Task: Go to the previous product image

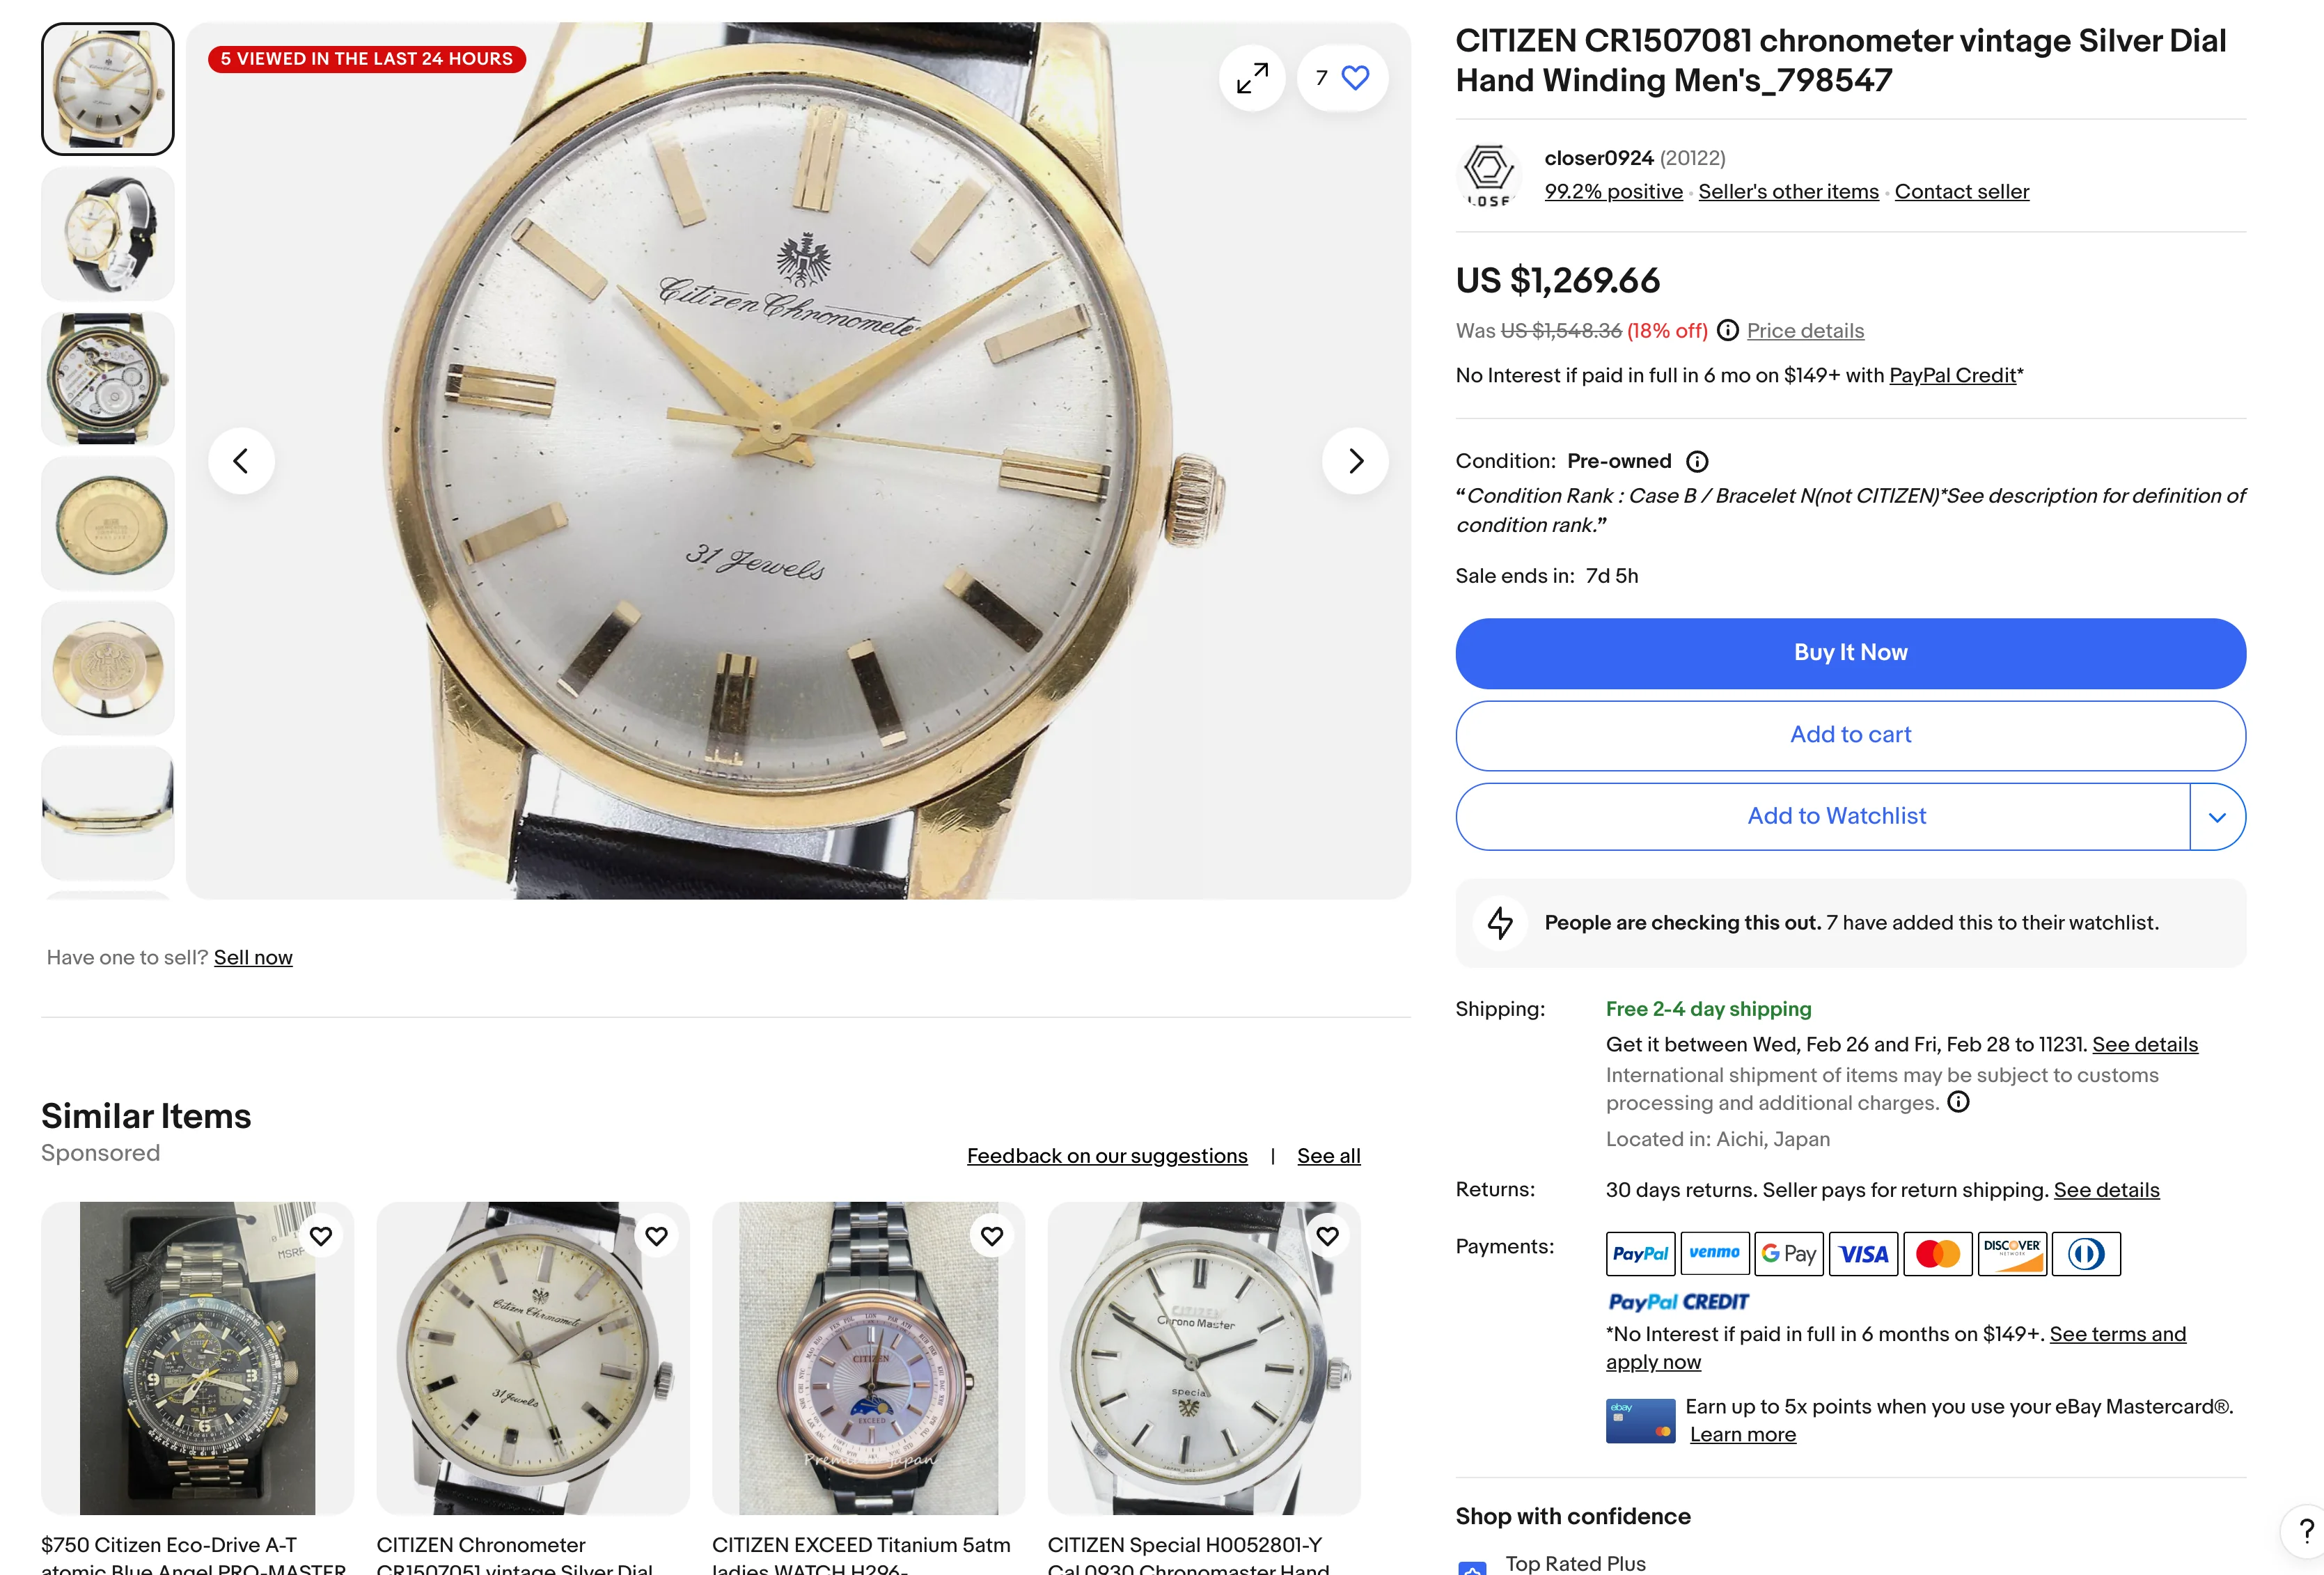Action: 241,461
